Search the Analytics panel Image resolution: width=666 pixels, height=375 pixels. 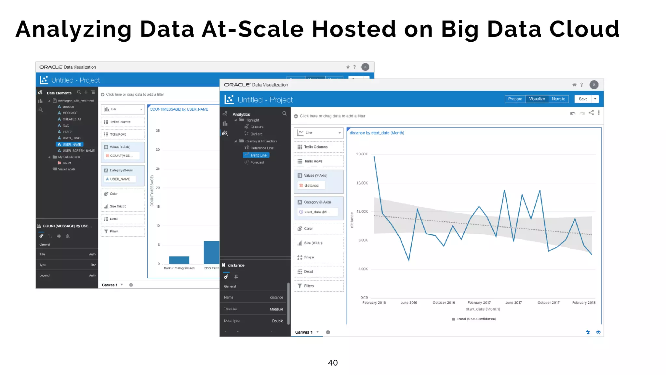coord(285,113)
